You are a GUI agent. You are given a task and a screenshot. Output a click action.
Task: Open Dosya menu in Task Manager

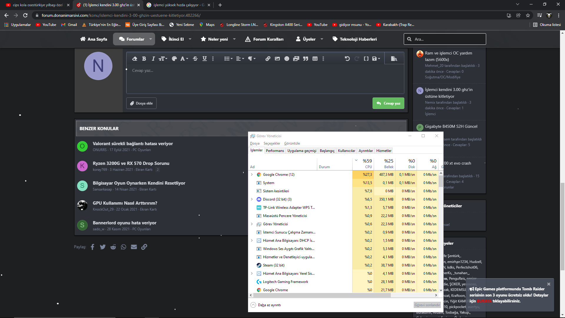click(255, 143)
